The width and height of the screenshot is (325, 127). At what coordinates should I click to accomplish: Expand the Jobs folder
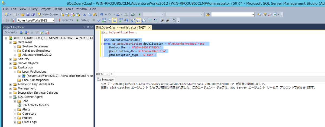pyautogui.click(x=15, y=101)
